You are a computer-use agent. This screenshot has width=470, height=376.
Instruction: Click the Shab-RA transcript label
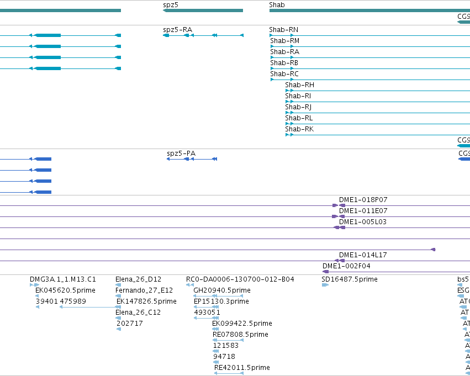coord(284,52)
